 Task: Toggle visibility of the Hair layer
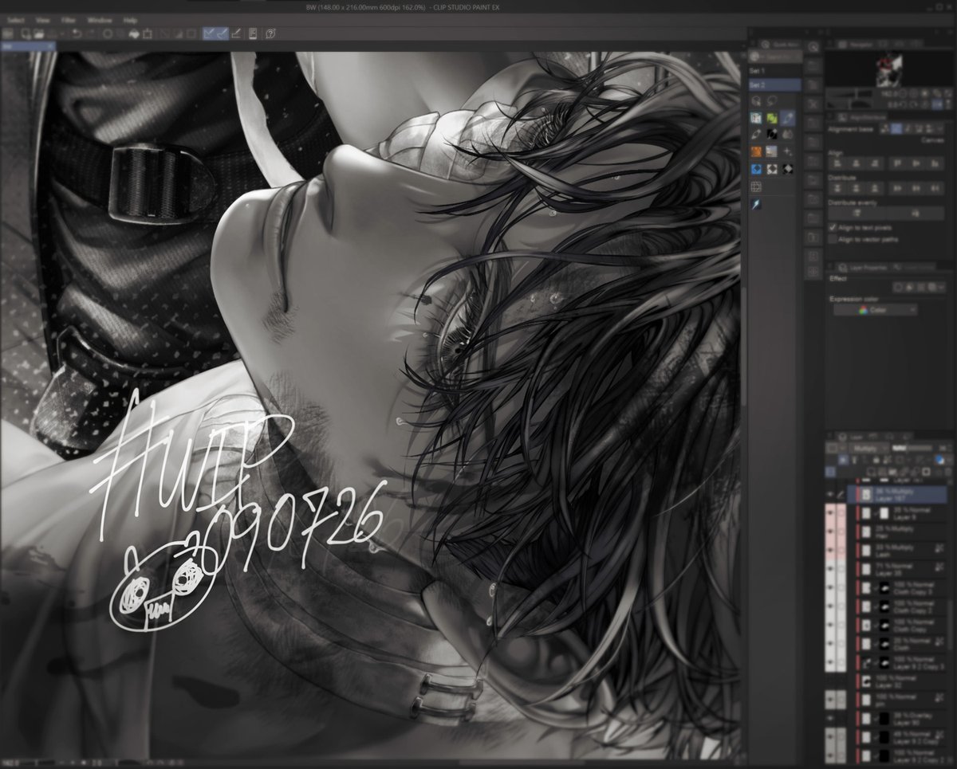pos(830,532)
